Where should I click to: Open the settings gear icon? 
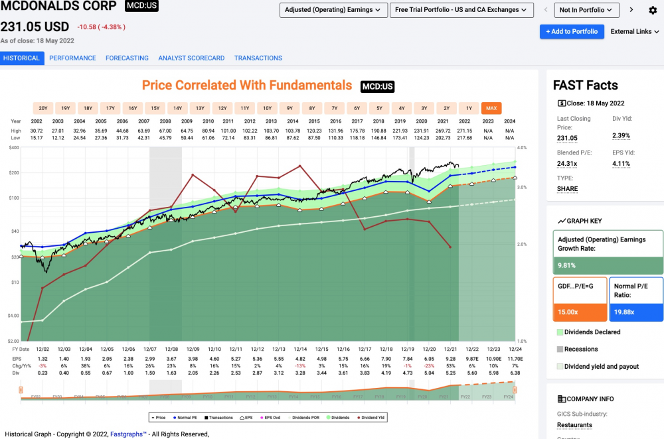[653, 10]
